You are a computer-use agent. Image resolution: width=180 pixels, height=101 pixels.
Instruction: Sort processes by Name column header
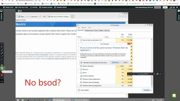[91, 36]
